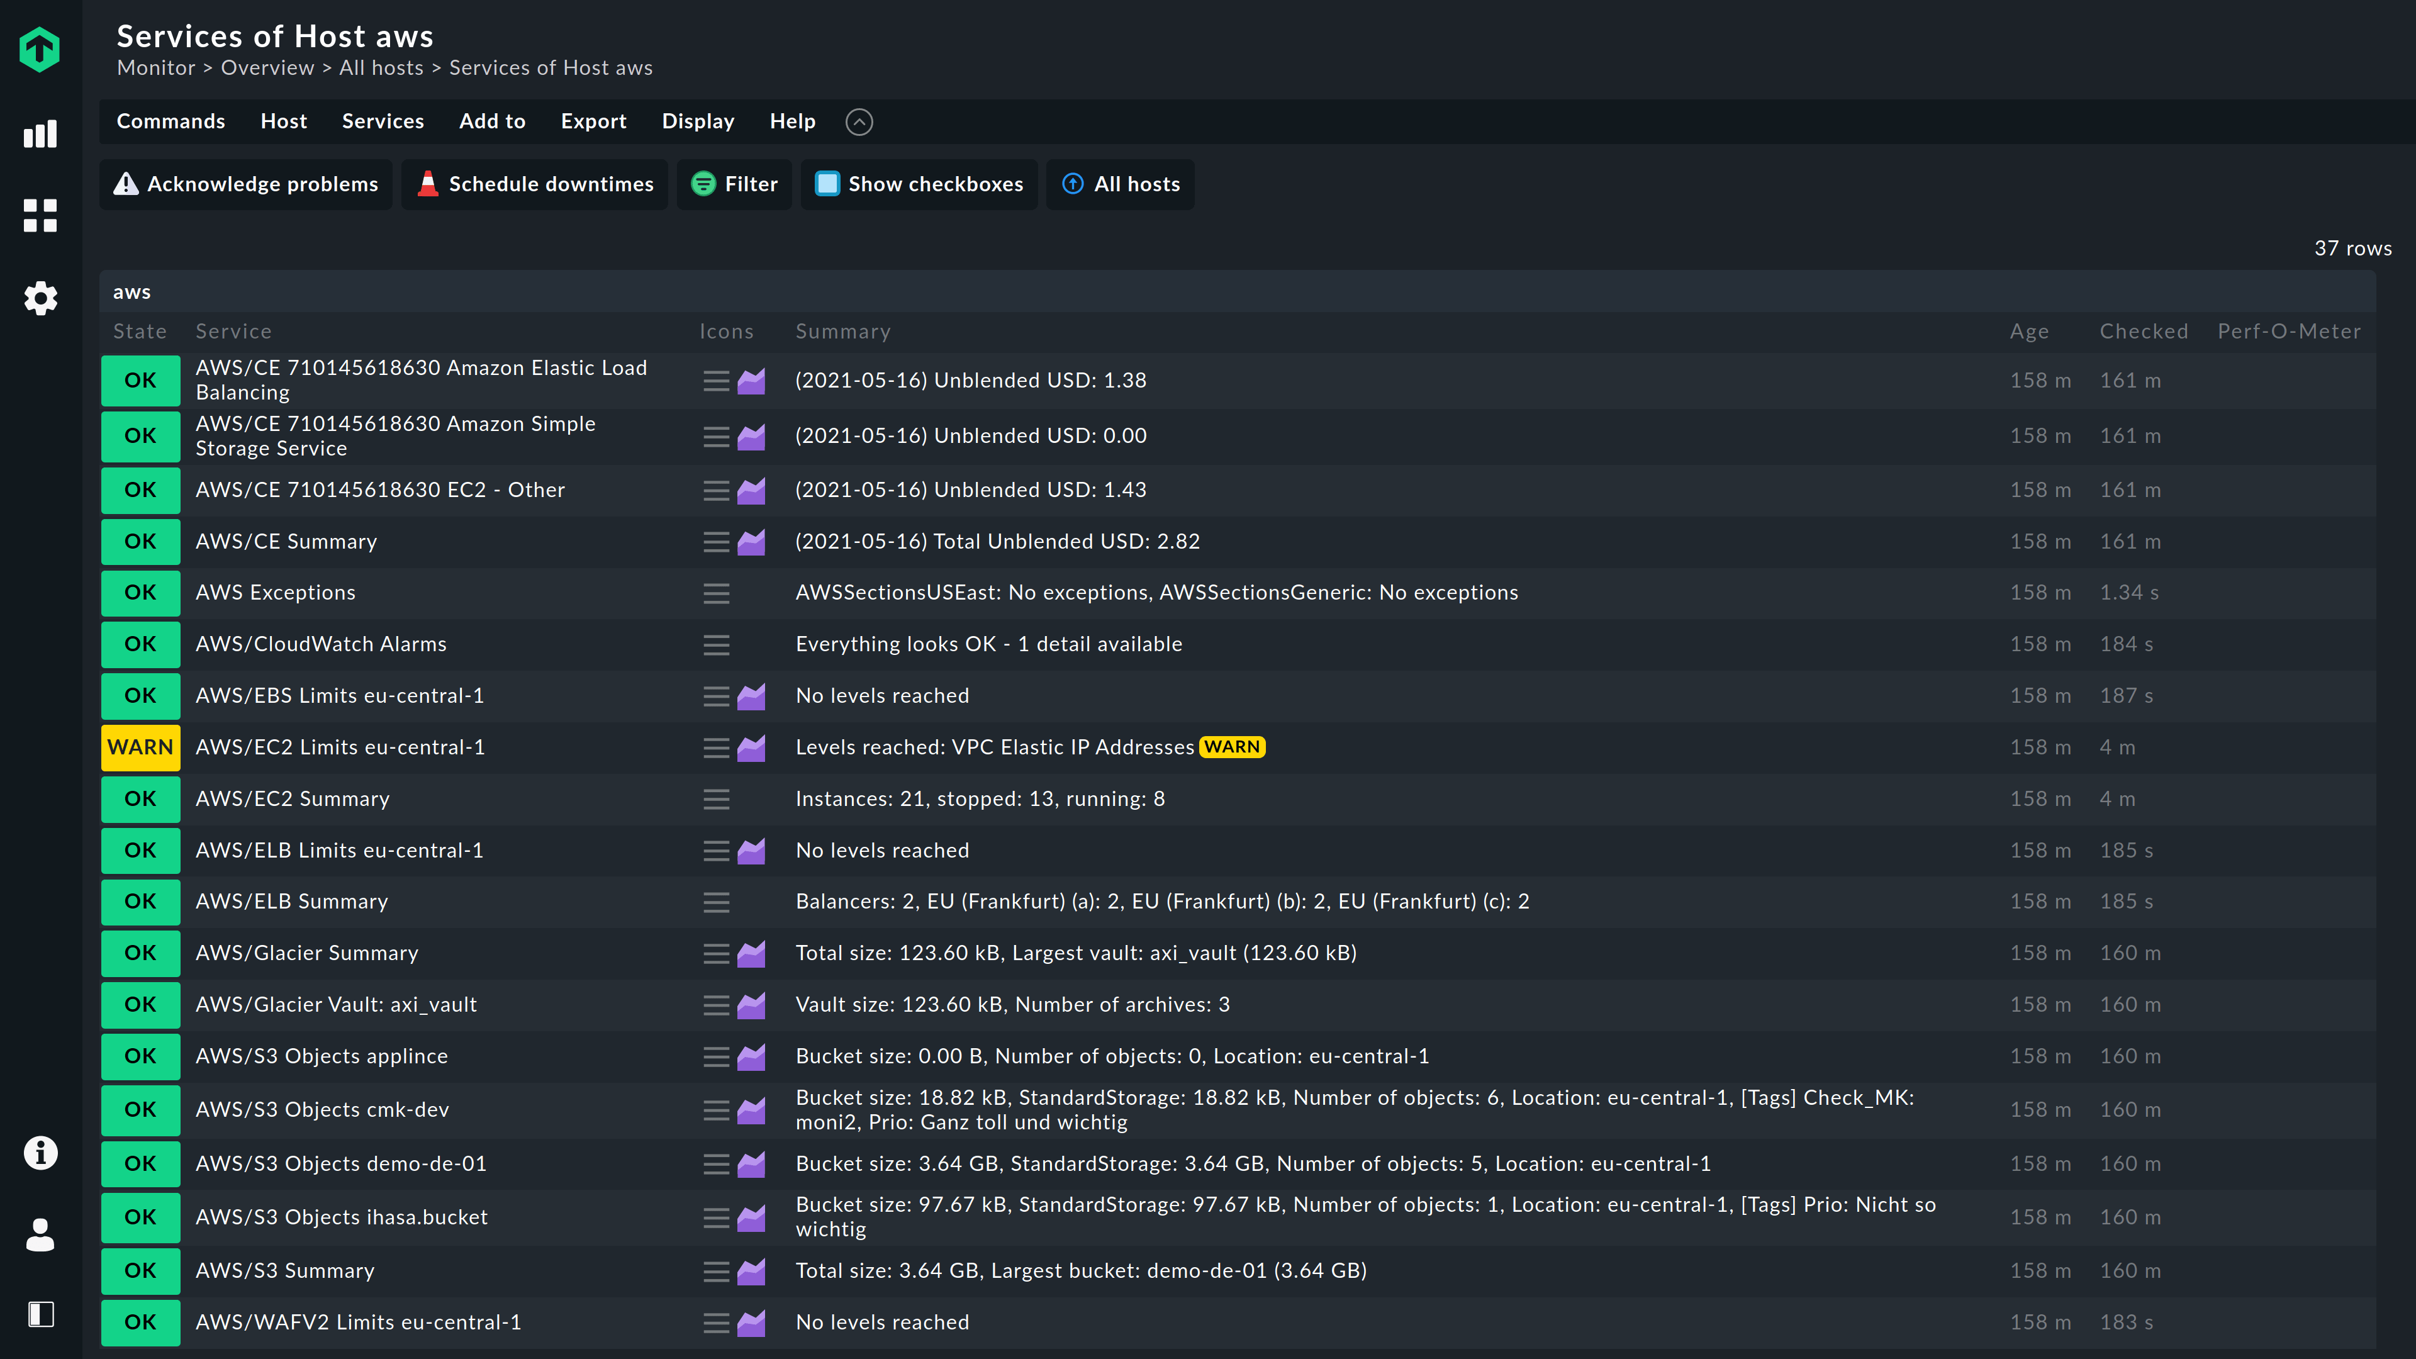Open AWS/CloudWatch Alarms service link
Screen dimensions: 2416x1359
point(321,644)
